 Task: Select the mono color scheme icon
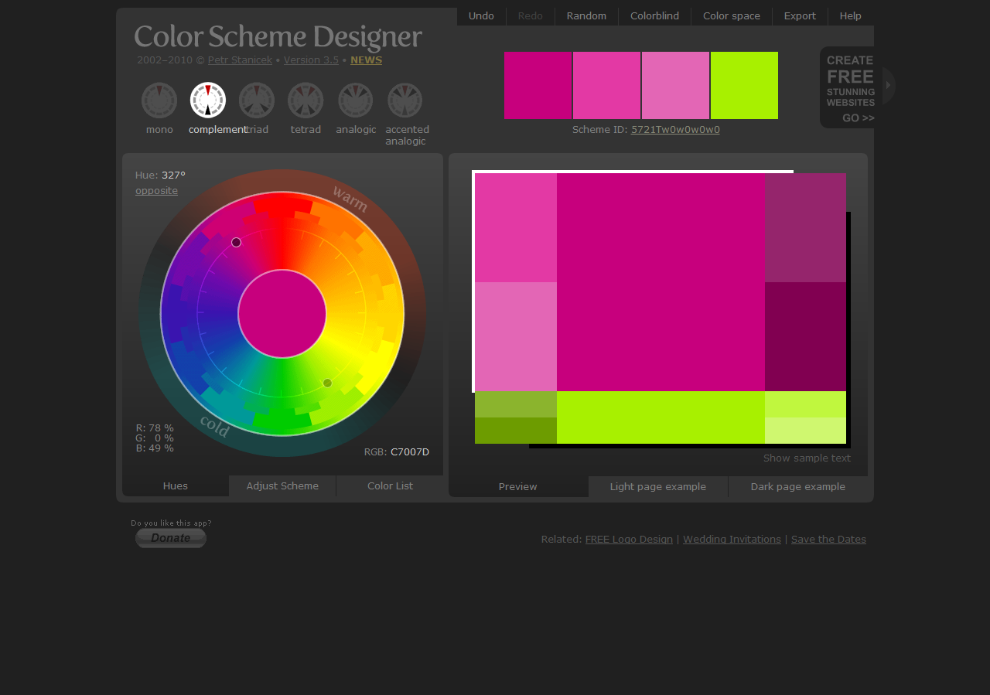point(159,101)
